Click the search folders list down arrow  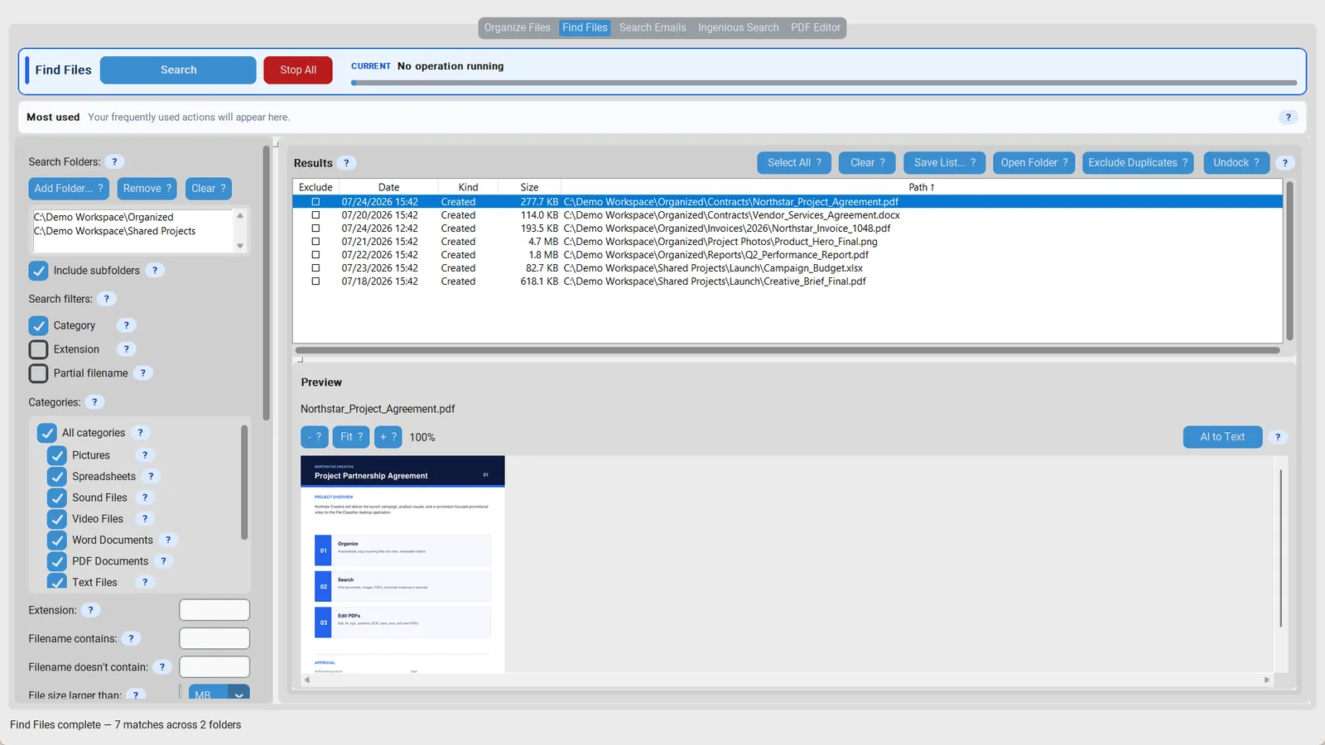pos(240,246)
